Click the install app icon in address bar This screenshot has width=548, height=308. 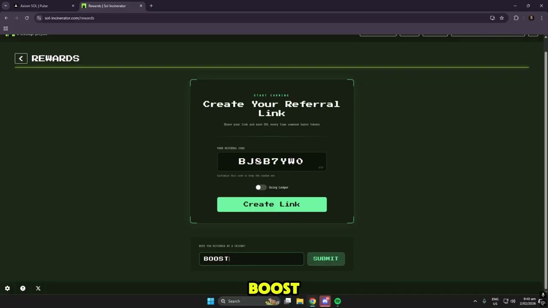tap(492, 18)
